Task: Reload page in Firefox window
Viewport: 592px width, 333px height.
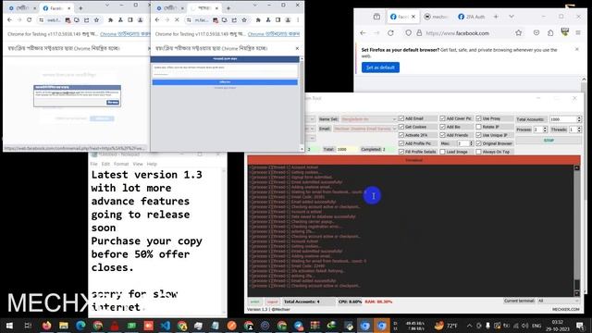Action: [390, 33]
